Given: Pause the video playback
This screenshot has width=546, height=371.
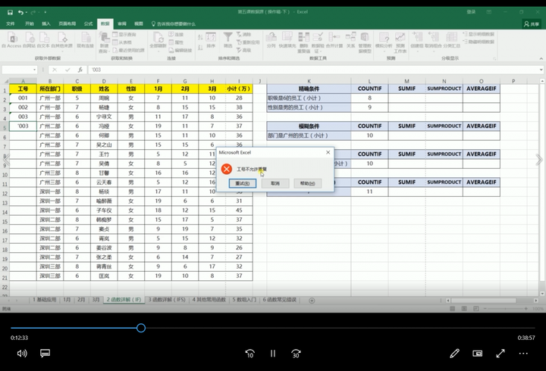Looking at the screenshot, I should (x=273, y=354).
